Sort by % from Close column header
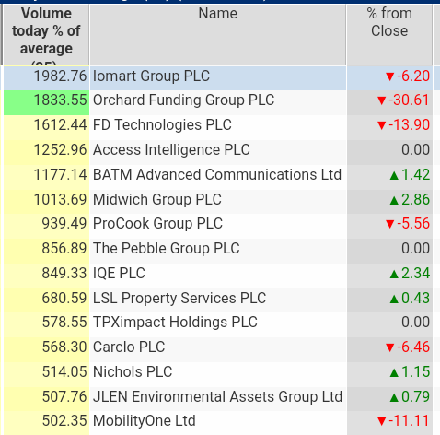This screenshot has height=435, width=440. pos(389,34)
